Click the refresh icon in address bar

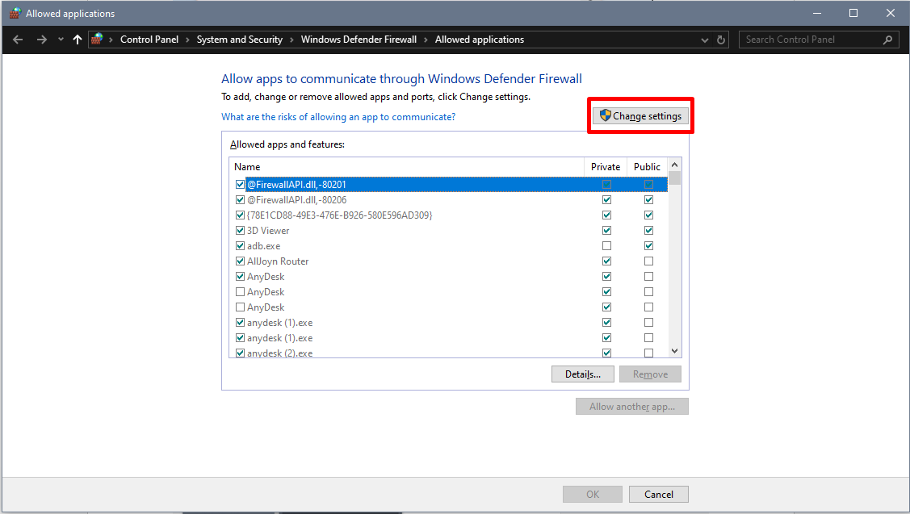coord(721,40)
